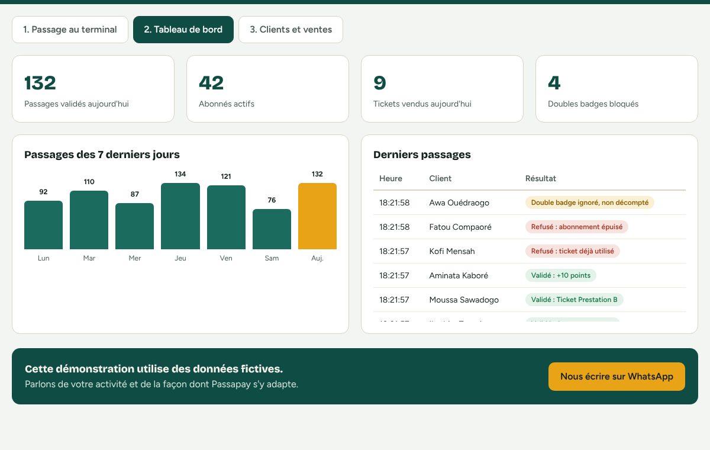Select the Sam bar in the chart
Viewport: 710px width, 450px height.
click(272, 229)
